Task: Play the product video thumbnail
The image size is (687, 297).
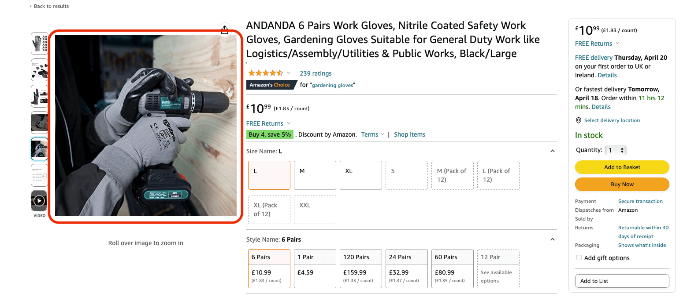Action: pyautogui.click(x=39, y=201)
